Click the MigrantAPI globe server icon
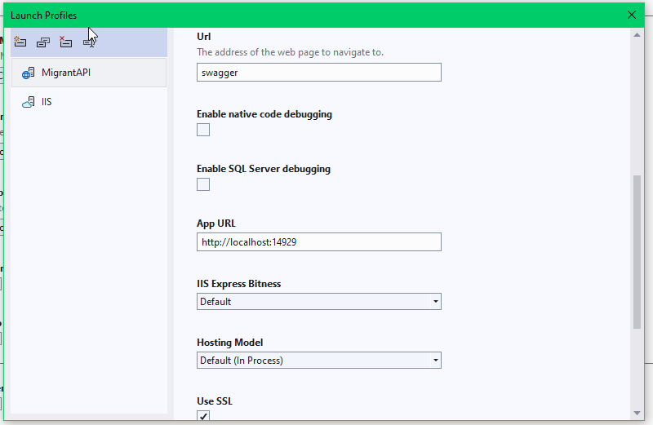653x425 pixels. pos(29,73)
